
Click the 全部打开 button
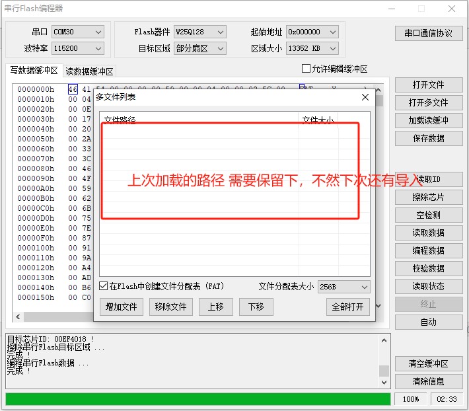348,307
